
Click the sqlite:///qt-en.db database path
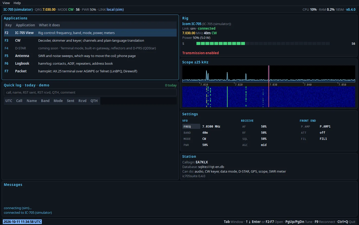pos(211,167)
